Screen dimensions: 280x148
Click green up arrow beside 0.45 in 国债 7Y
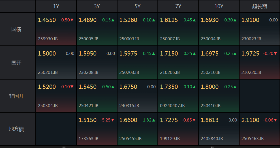tap(194, 20)
